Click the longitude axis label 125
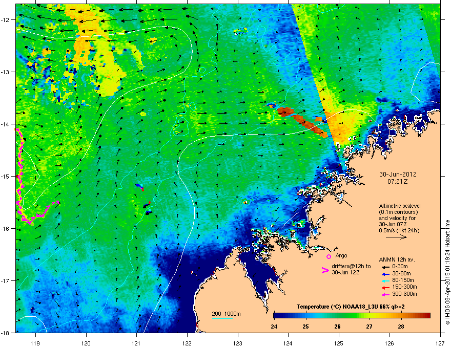Viewport: 451px width, 348px height. pos(339,343)
